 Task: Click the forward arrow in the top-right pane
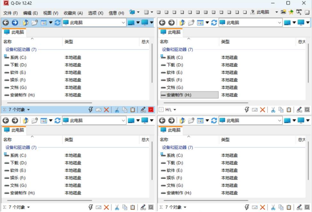[171, 23]
